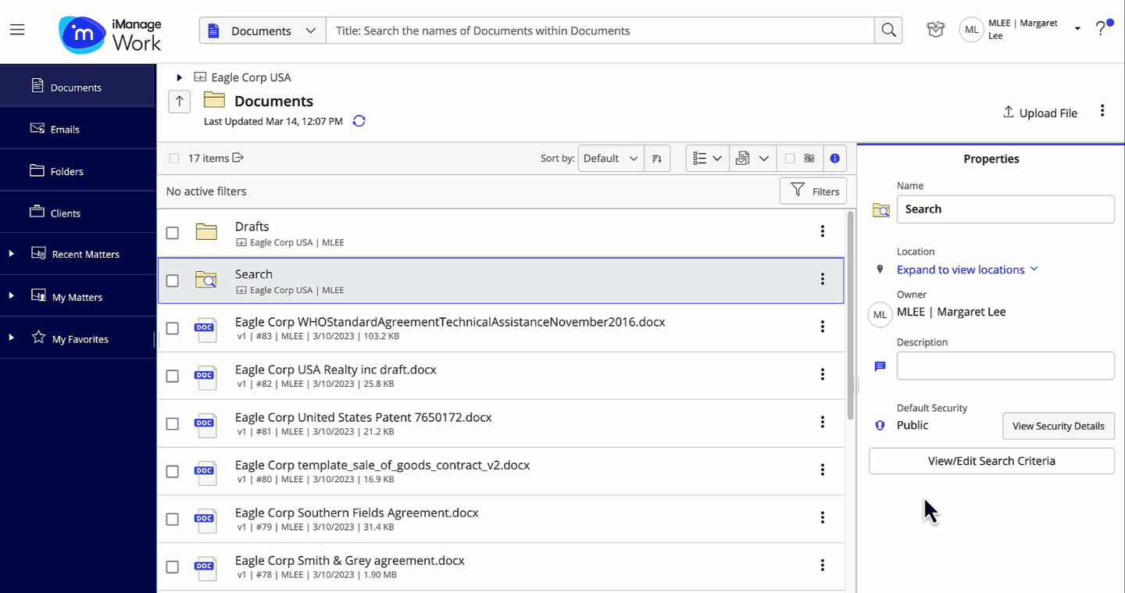
Task: Click View/Edit Search Criteria button
Action: click(991, 461)
